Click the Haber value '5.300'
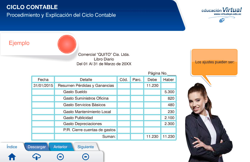This screenshot has width=250, height=162. (169, 92)
